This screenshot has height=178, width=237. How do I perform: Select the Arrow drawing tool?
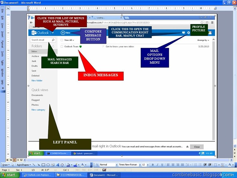39,165
